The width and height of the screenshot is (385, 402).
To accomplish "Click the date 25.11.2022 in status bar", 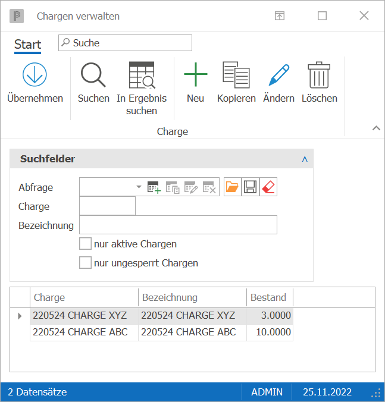I will [327, 392].
